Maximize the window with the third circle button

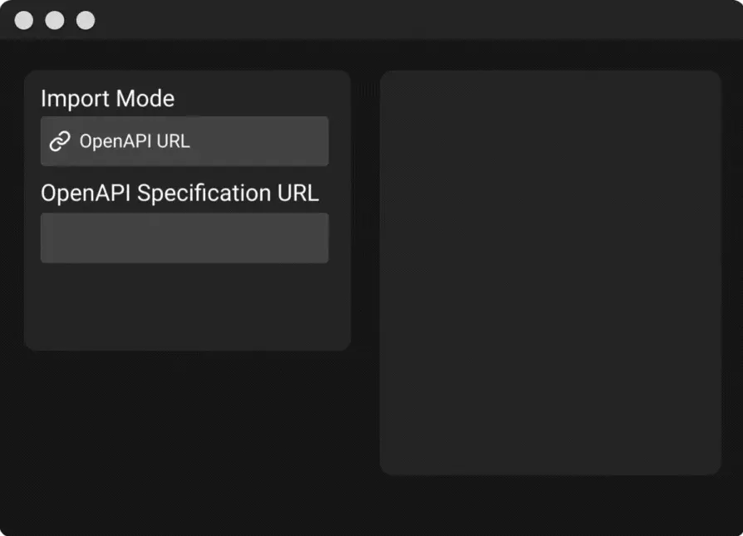86,20
